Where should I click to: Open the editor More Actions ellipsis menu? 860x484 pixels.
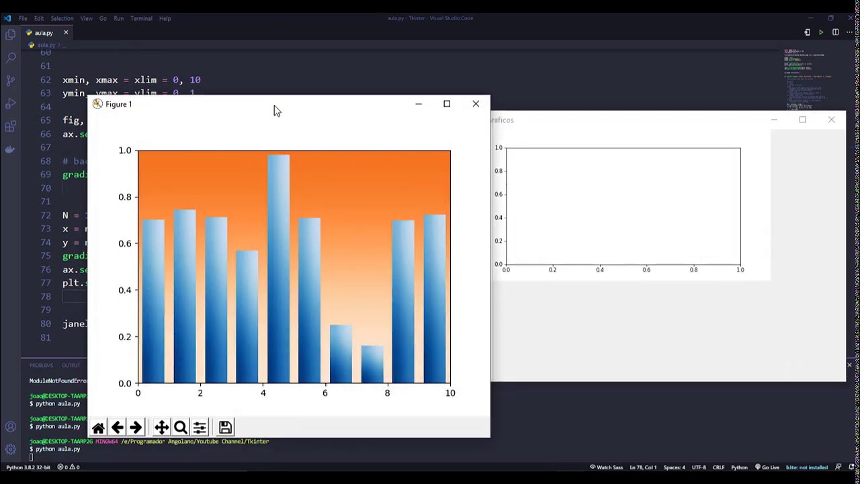pyautogui.click(x=849, y=32)
